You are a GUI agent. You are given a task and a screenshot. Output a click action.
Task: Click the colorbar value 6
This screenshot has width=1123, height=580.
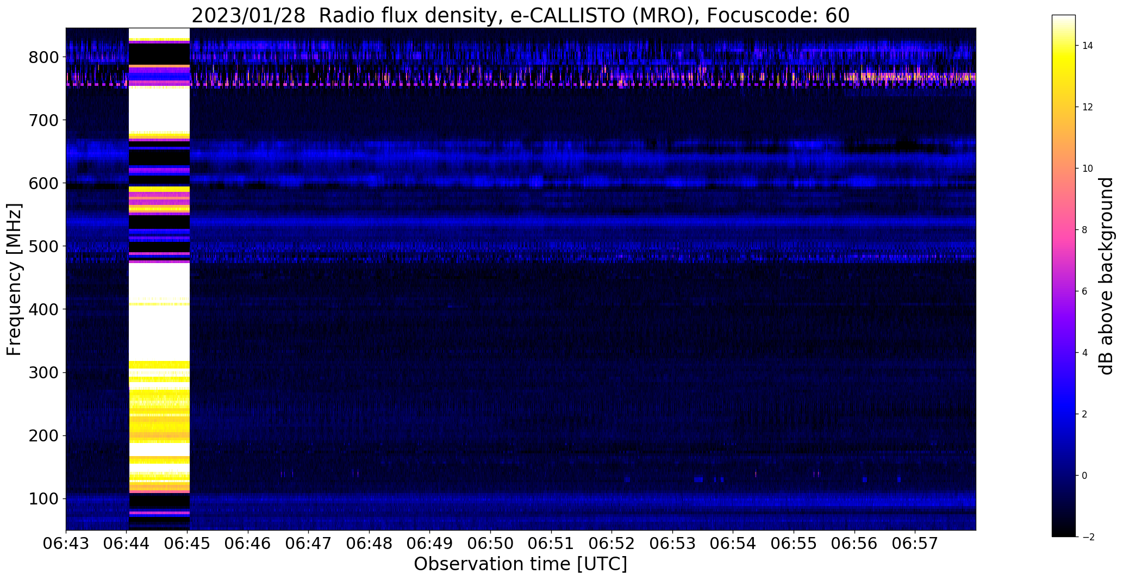(x=1085, y=291)
